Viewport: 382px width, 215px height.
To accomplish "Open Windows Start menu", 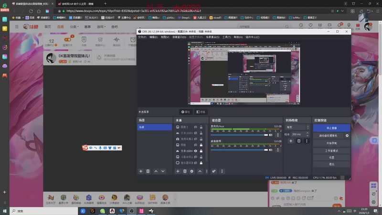I will (5, 211).
